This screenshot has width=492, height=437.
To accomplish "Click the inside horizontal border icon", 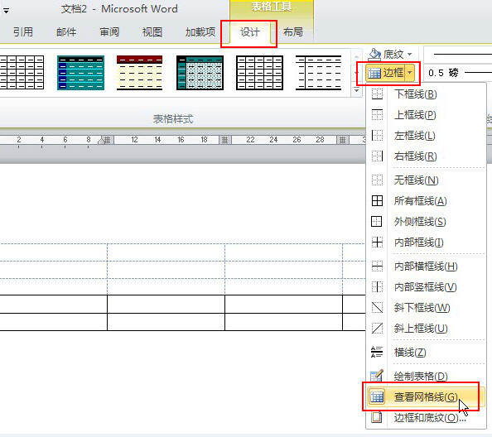I will pos(377,267).
